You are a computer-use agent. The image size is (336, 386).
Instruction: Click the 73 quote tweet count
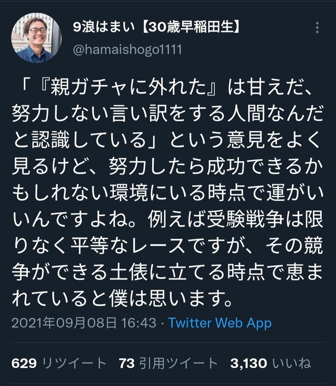point(127,363)
